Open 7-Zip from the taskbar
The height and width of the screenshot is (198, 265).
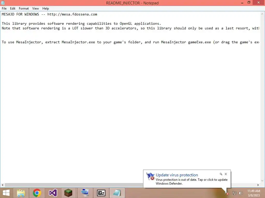click(101, 193)
